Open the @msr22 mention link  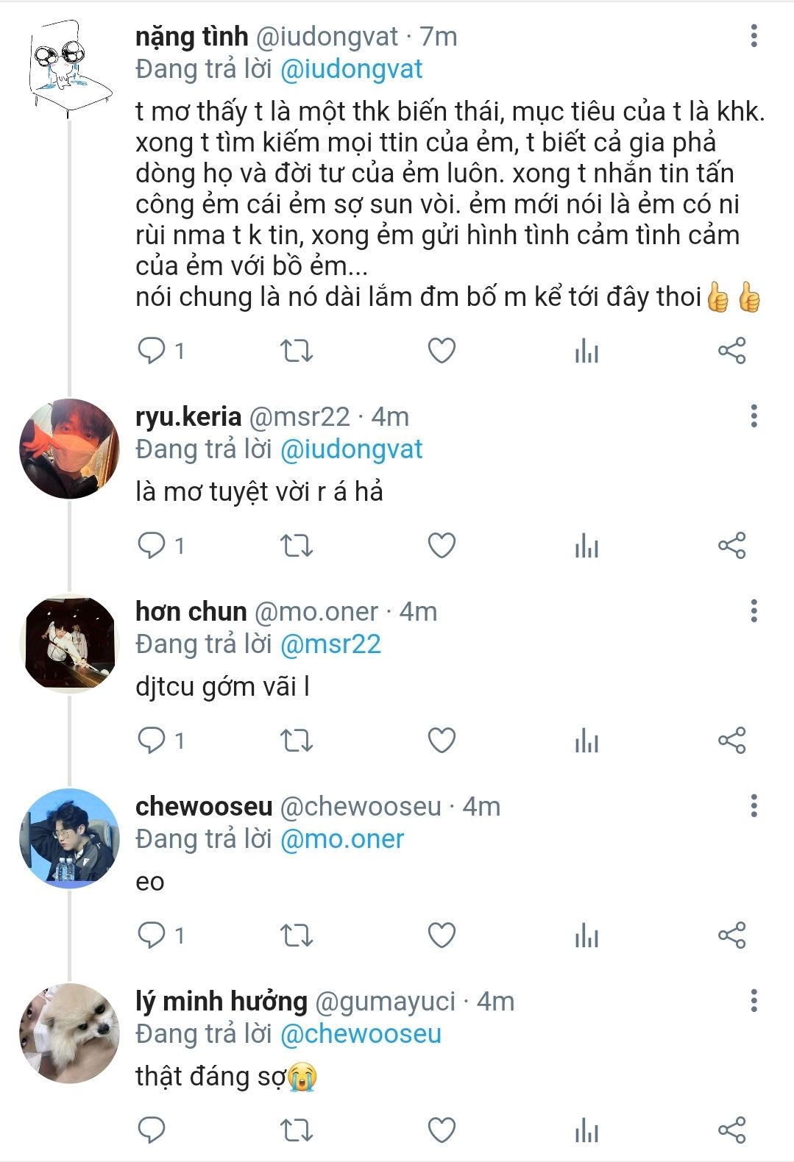coord(330,644)
